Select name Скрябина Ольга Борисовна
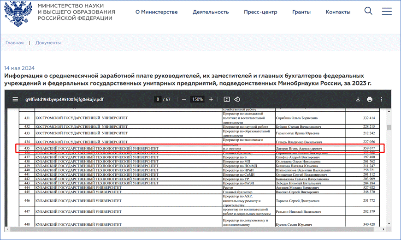Image resolution: width=401 pixels, height=240 pixels. coord(297,118)
